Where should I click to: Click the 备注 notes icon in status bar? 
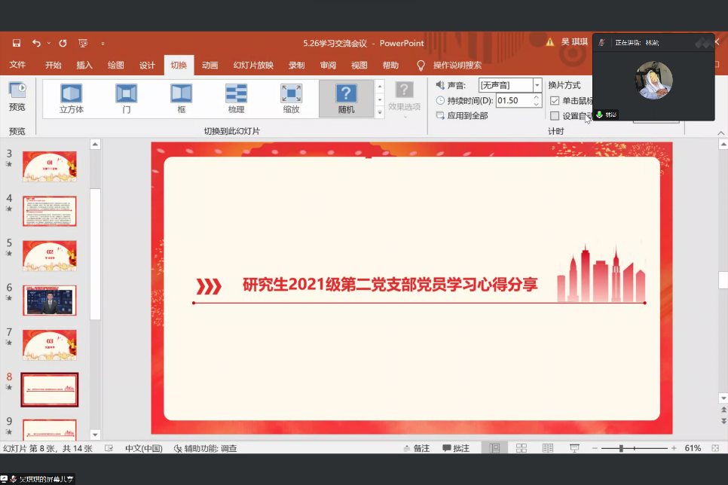(407, 448)
